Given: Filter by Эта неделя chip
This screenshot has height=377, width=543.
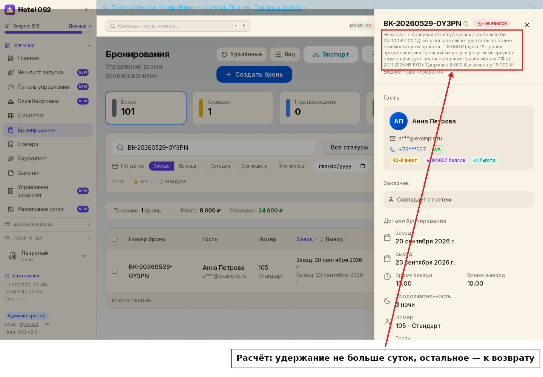Looking at the screenshot, I should tap(254, 166).
